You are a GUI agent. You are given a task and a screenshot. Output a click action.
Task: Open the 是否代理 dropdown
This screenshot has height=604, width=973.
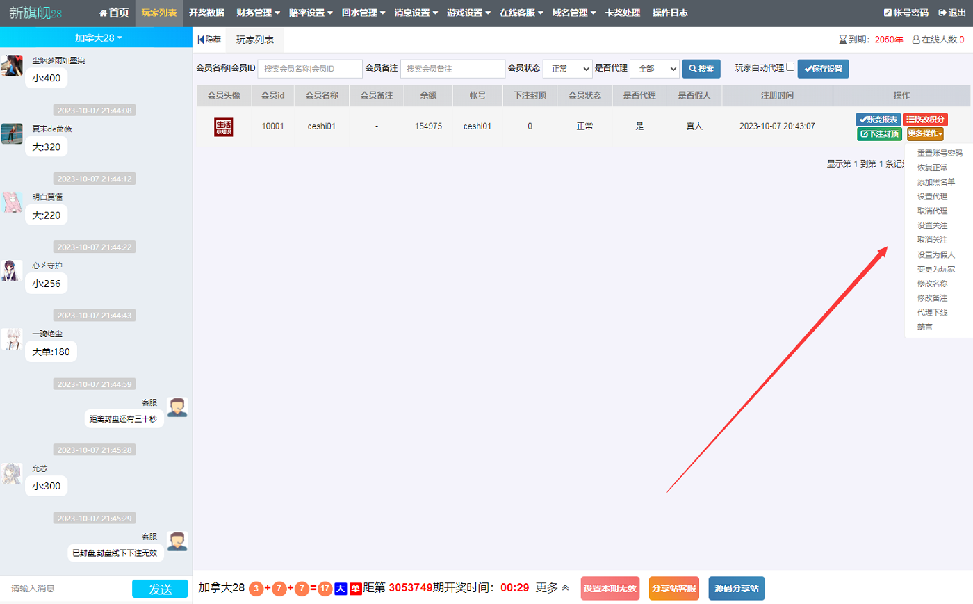coord(654,69)
